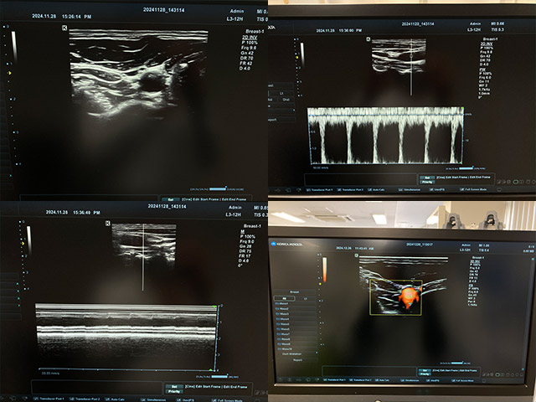Click Set on the M-mode screen
Image resolution: width=536 pixels, height=402 pixels.
click(174, 387)
